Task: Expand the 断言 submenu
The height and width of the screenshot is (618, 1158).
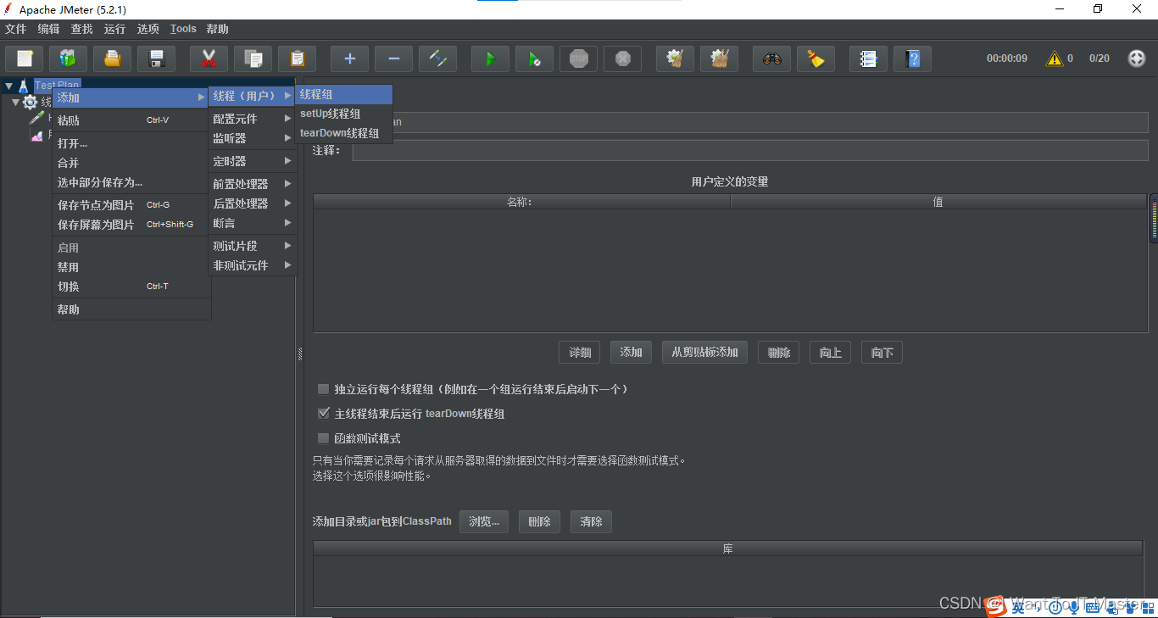Action: click(x=253, y=223)
